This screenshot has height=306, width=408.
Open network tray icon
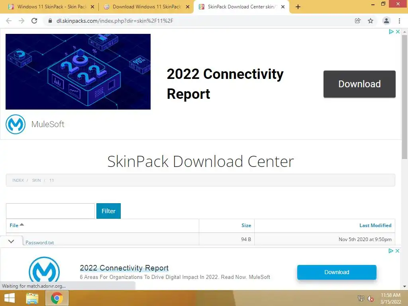tap(361, 298)
